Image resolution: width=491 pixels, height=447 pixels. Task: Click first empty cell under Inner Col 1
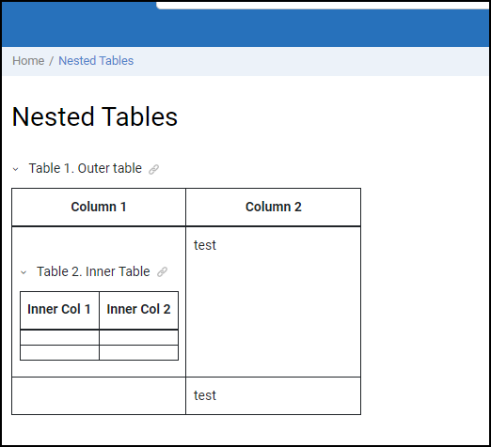tap(59, 337)
